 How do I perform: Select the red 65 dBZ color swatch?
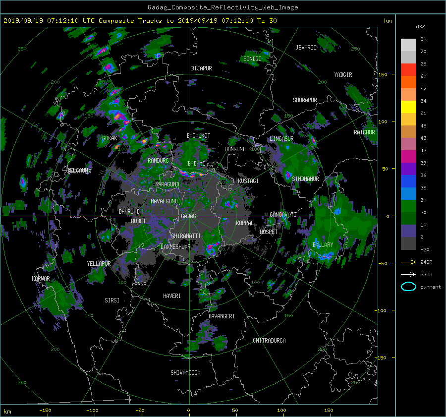click(408, 69)
